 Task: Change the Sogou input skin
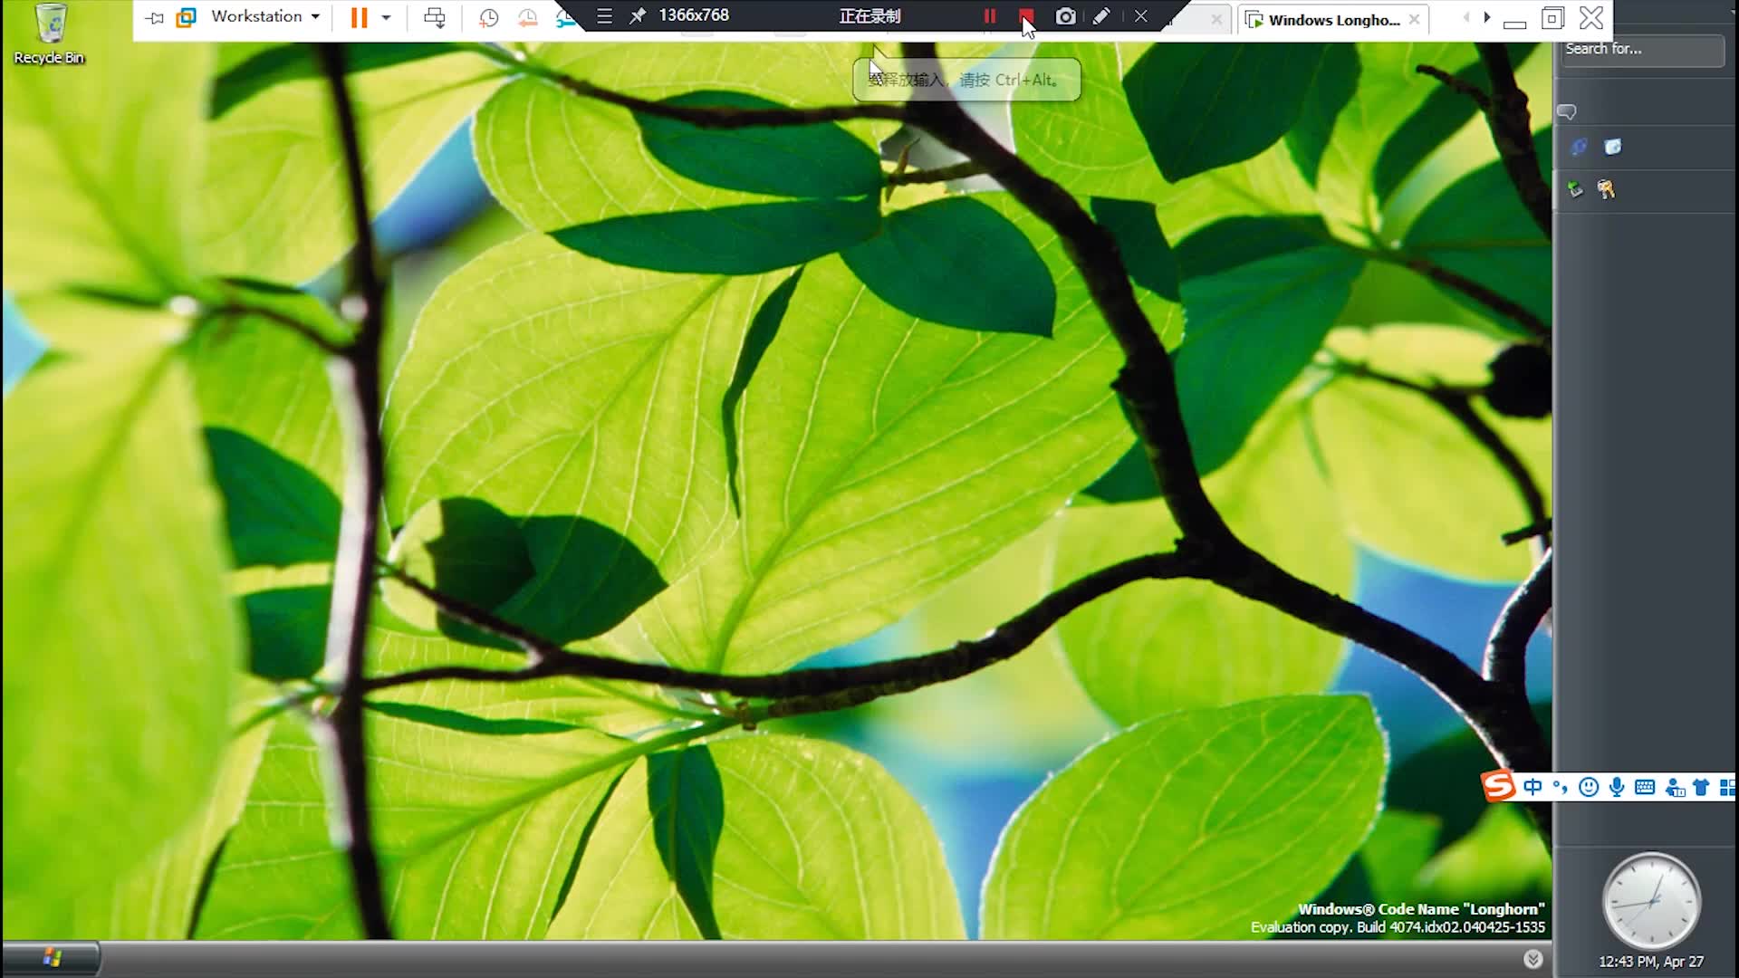(x=1701, y=787)
